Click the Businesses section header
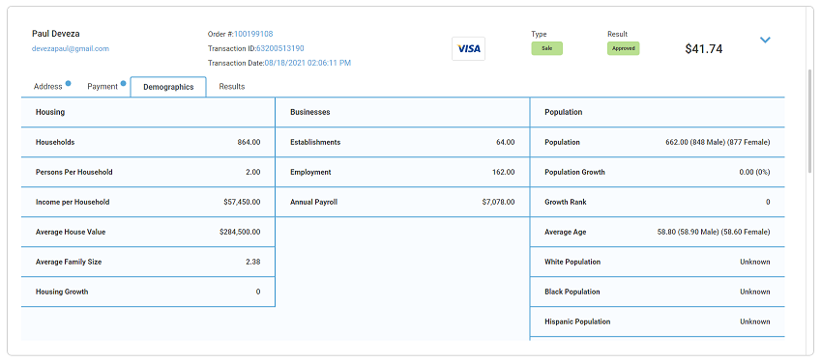This screenshot has height=362, width=821. tap(310, 112)
